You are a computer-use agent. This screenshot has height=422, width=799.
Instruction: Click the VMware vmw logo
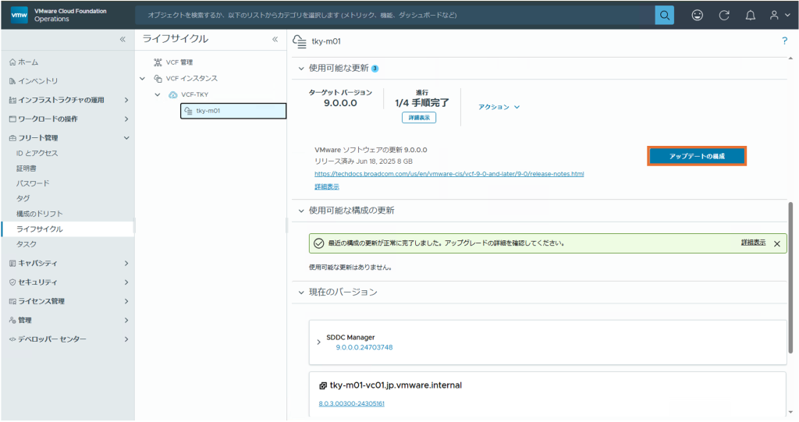click(x=20, y=15)
